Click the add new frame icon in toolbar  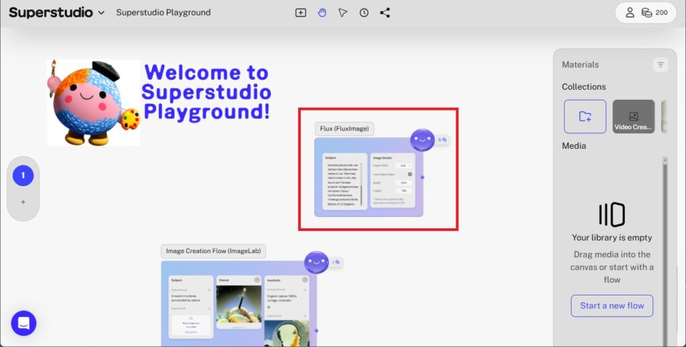click(301, 13)
